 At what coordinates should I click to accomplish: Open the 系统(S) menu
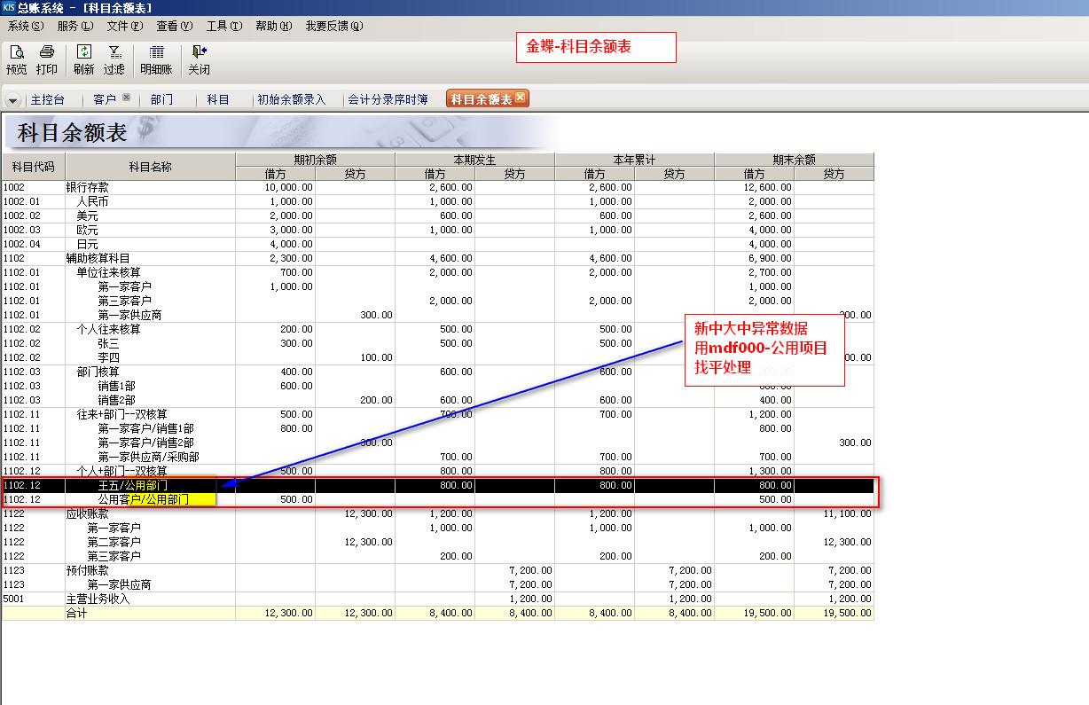pyautogui.click(x=25, y=27)
